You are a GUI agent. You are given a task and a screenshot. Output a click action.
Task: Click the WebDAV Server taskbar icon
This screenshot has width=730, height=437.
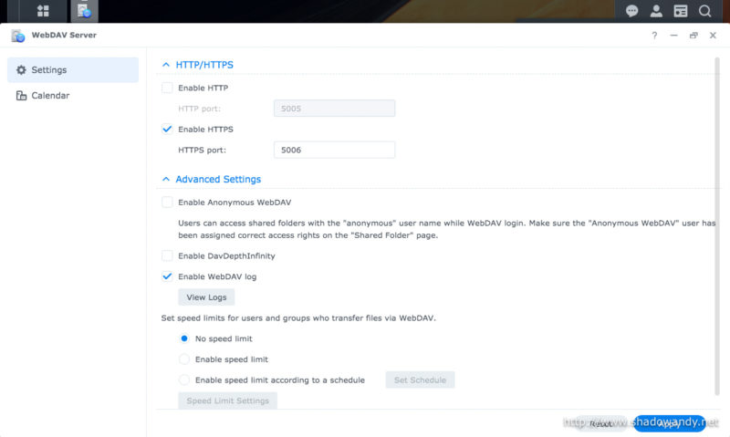click(x=84, y=11)
